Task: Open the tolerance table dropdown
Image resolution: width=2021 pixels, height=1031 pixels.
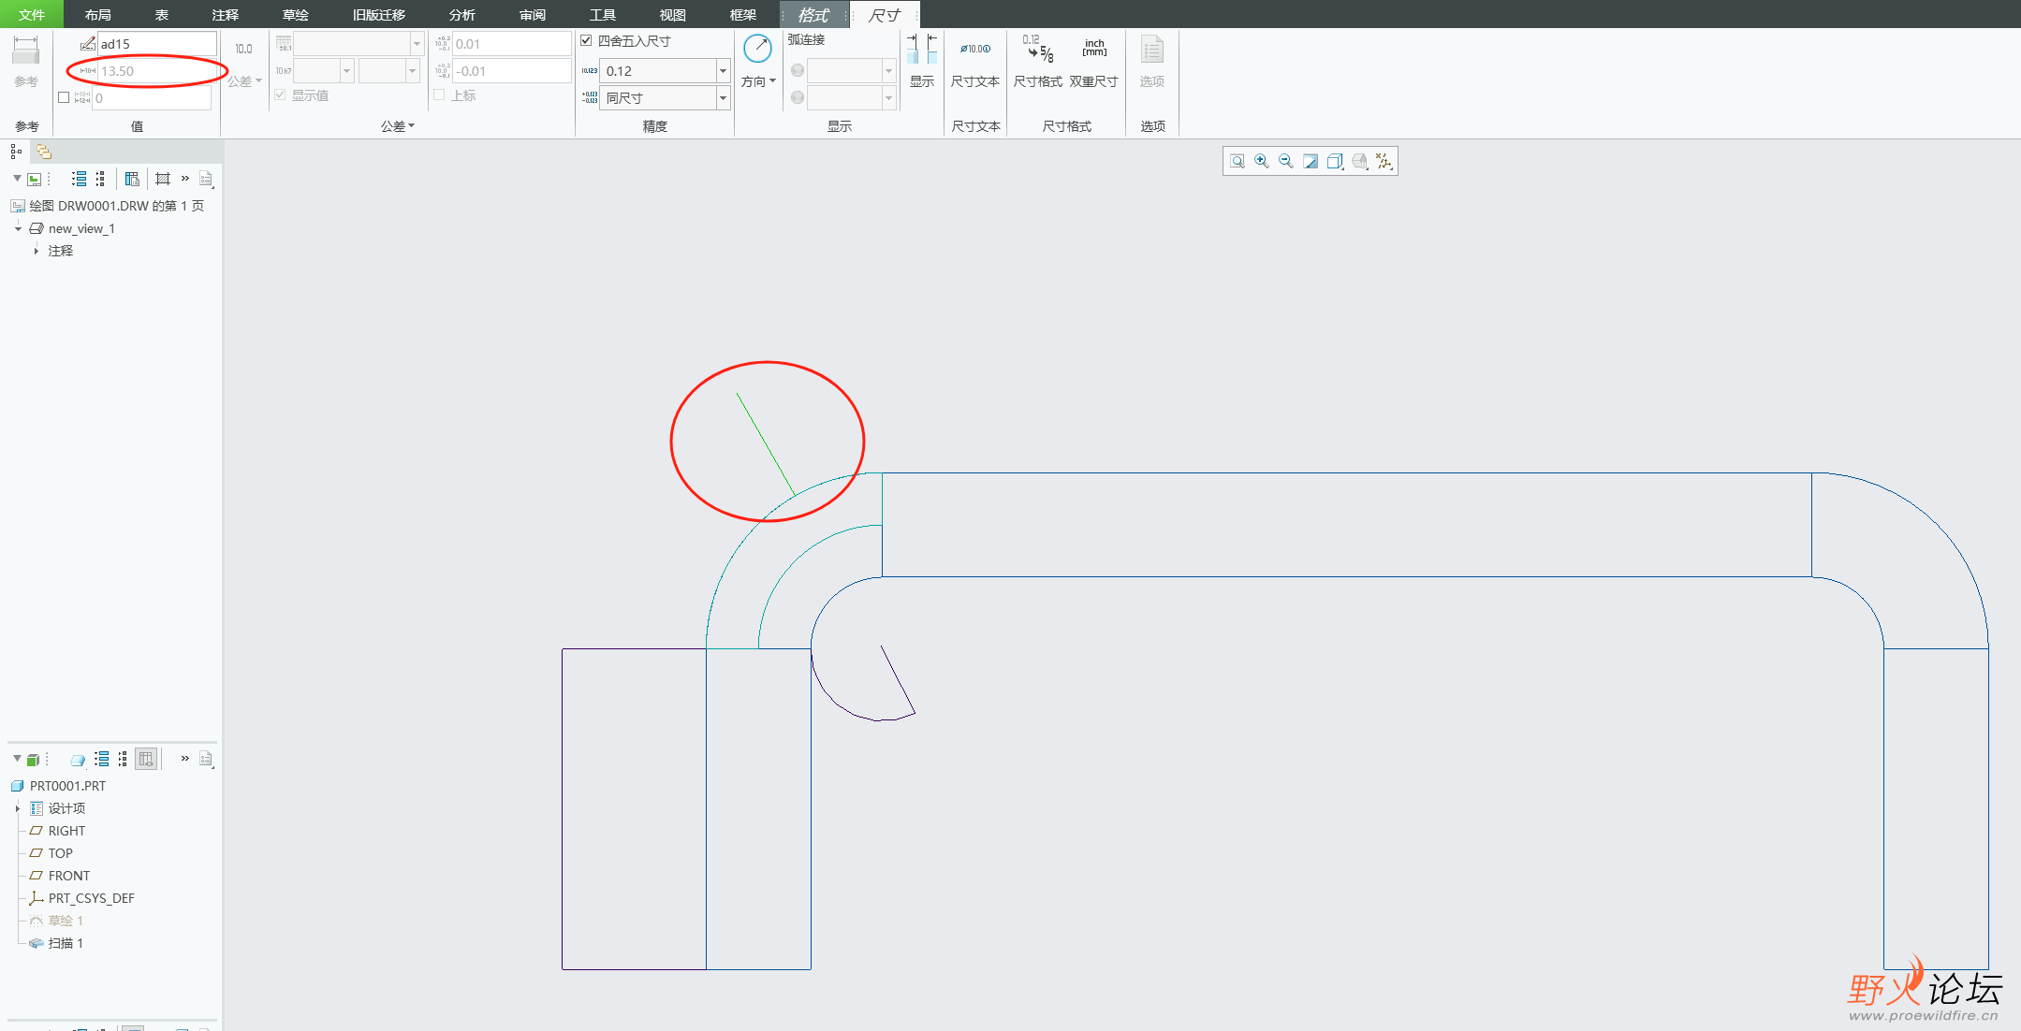Action: [x=417, y=44]
